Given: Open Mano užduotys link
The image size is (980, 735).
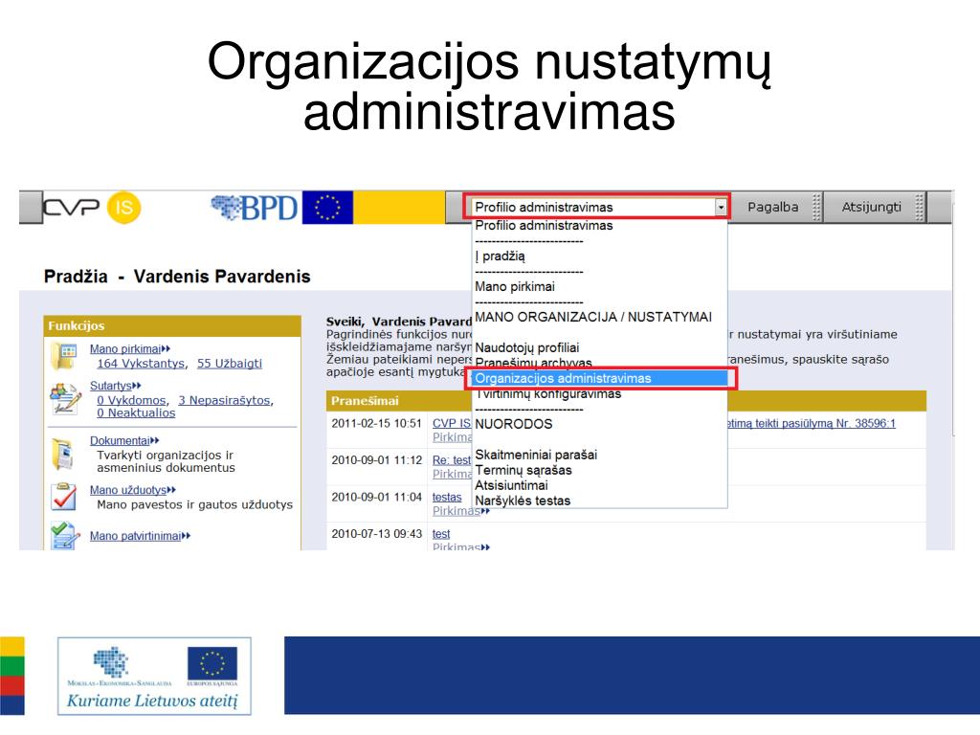Looking at the screenshot, I should (132, 491).
